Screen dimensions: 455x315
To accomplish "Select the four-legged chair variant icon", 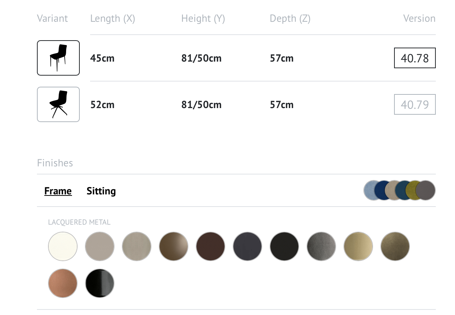I will point(58,58).
